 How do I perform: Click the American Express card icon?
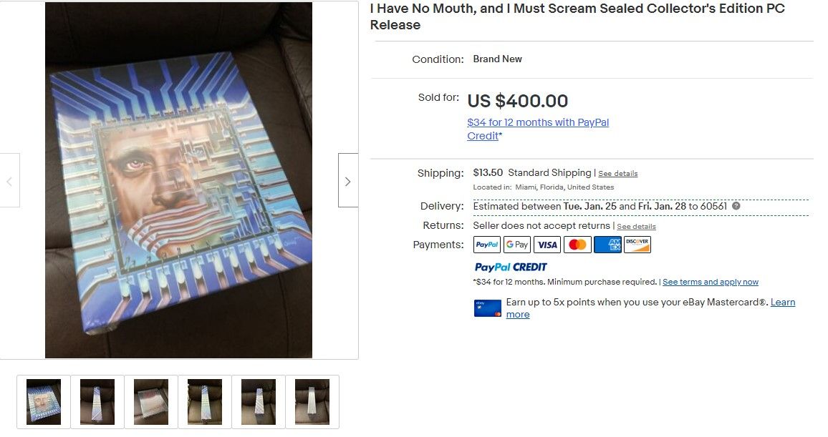607,245
